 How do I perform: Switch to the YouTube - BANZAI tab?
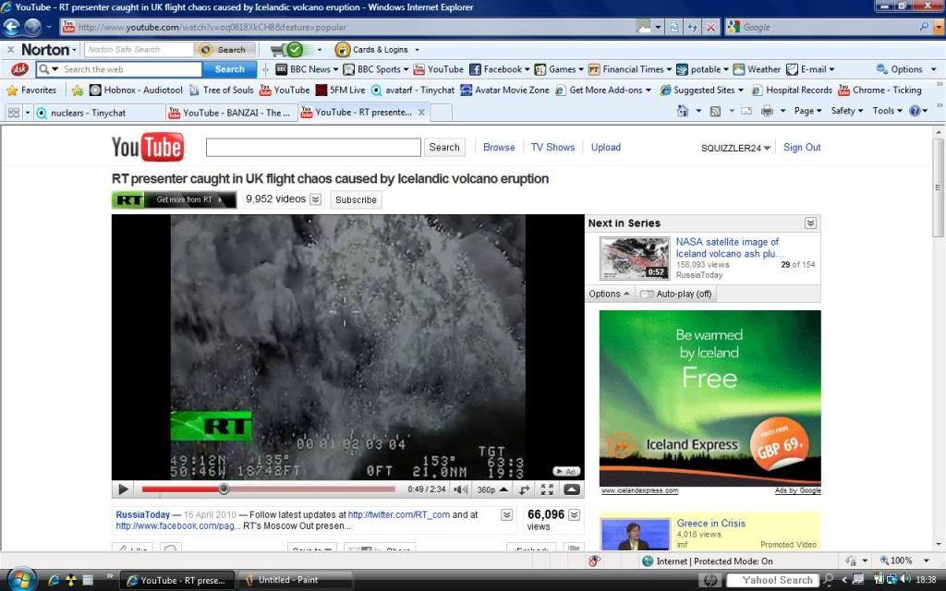click(x=232, y=113)
